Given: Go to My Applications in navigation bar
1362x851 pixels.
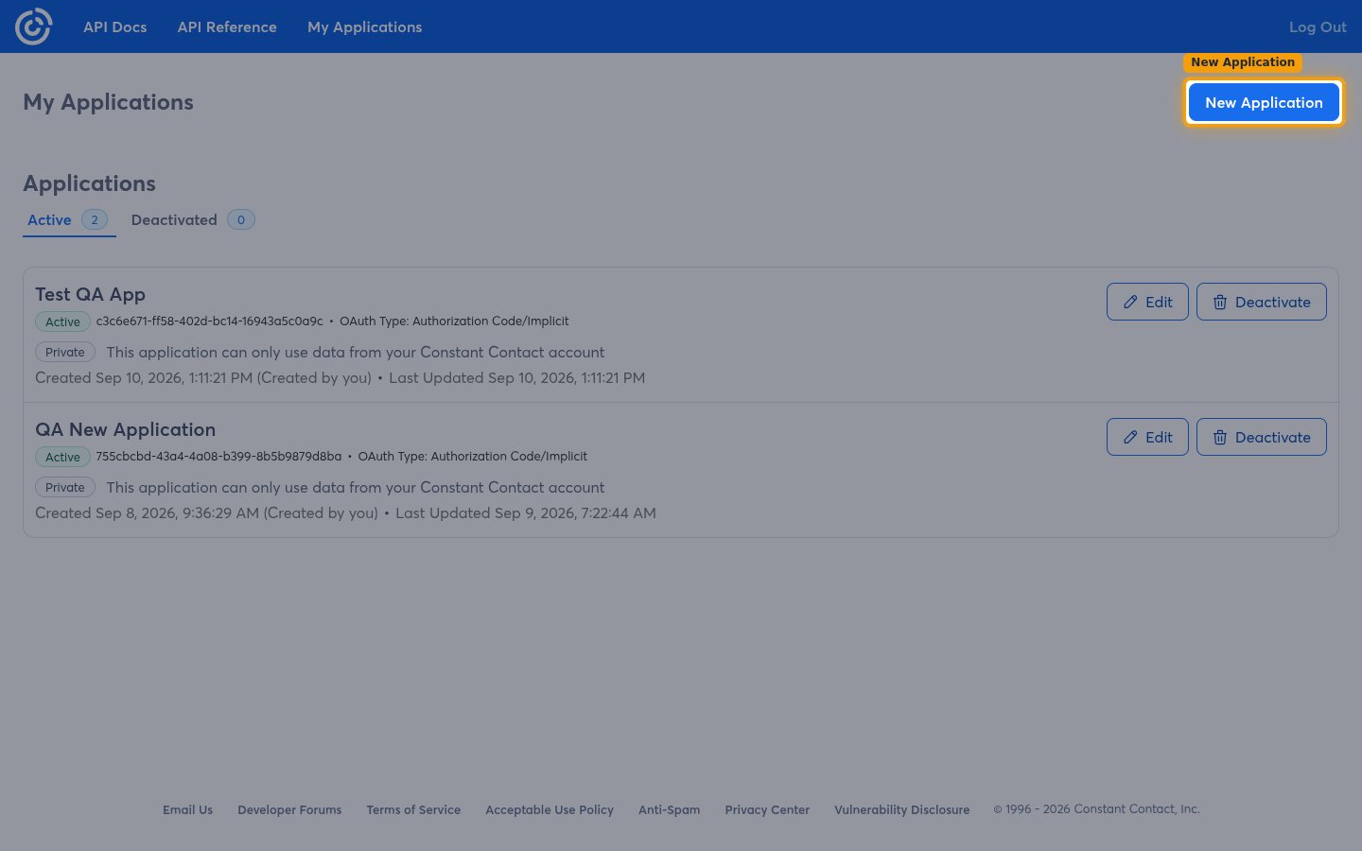Looking at the screenshot, I should tap(365, 26).
